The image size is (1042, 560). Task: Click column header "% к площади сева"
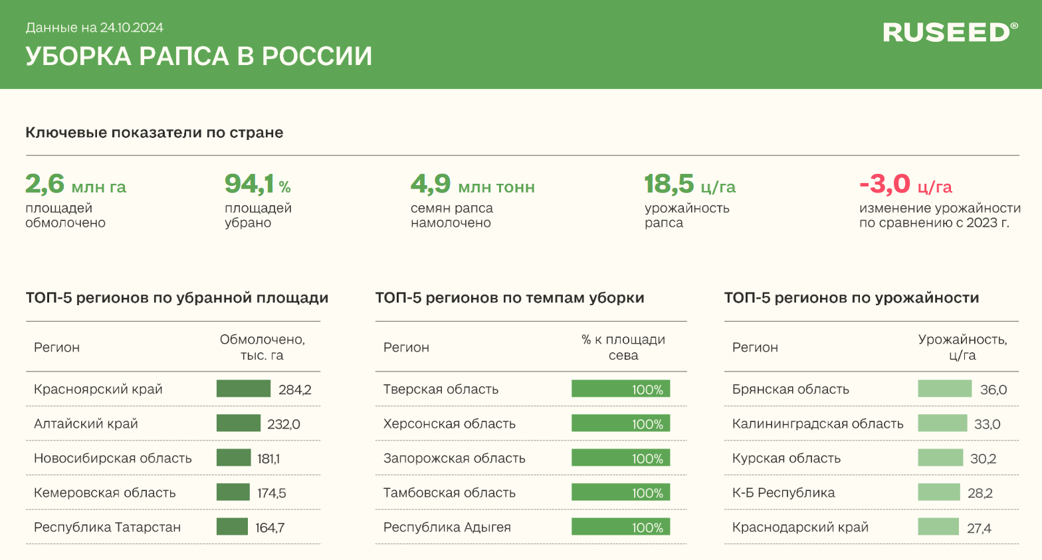point(623,347)
